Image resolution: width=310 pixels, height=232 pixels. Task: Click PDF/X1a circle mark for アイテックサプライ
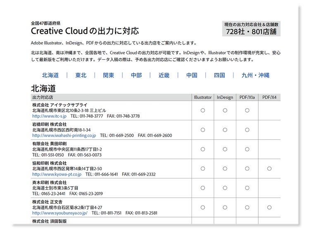[x=247, y=110]
